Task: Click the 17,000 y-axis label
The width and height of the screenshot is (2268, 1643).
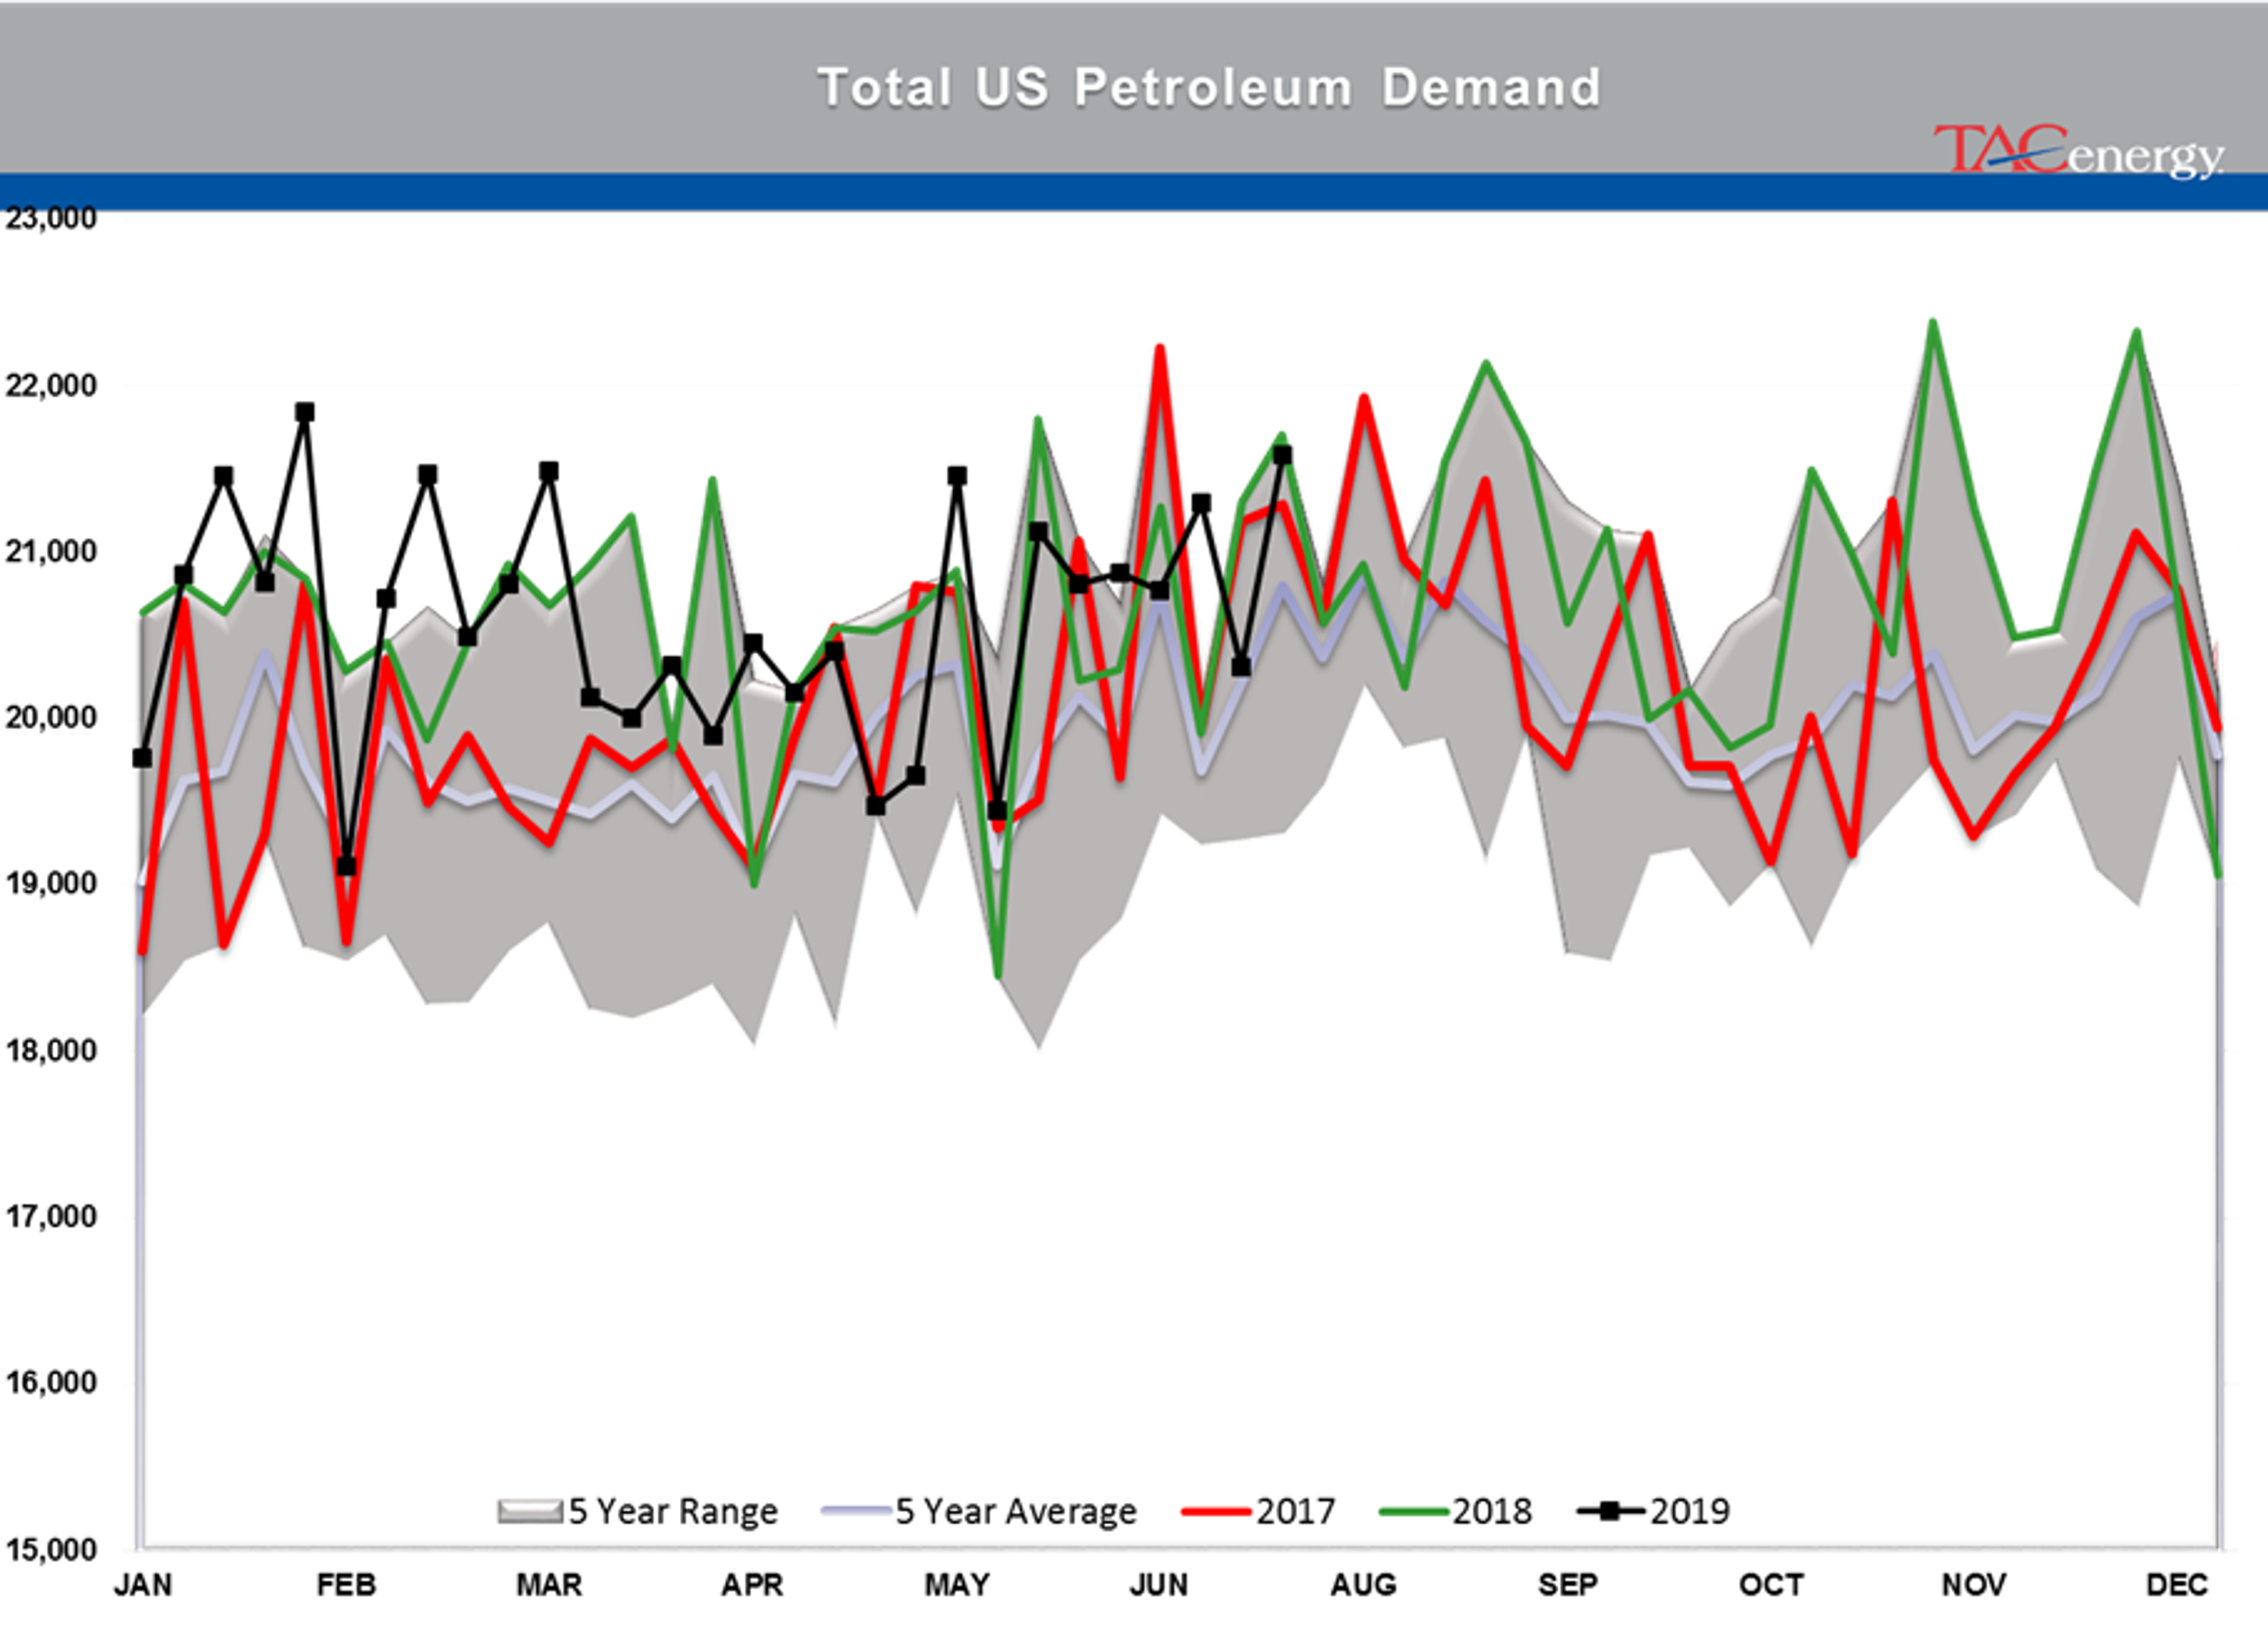Action: [50, 1216]
